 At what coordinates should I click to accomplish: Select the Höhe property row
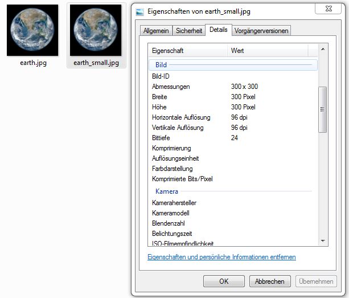(x=233, y=107)
